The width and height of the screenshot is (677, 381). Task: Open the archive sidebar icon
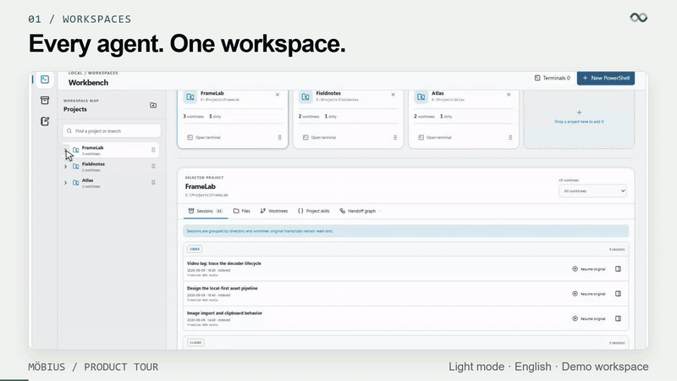[x=45, y=101]
